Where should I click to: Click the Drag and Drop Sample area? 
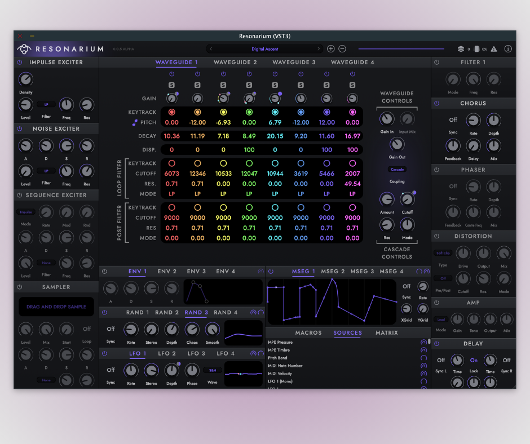tap(56, 307)
